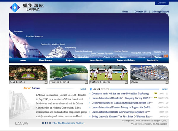The width and height of the screenshot is (178, 131).
Task: Open the top Home link
Action: coord(125,12)
